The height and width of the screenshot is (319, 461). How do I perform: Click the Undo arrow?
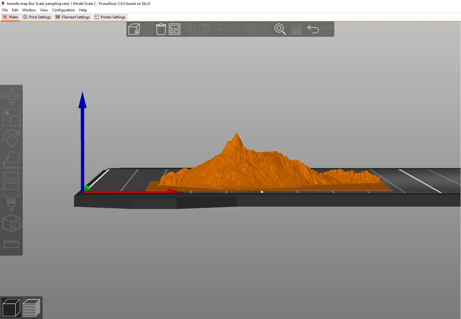[x=313, y=29]
